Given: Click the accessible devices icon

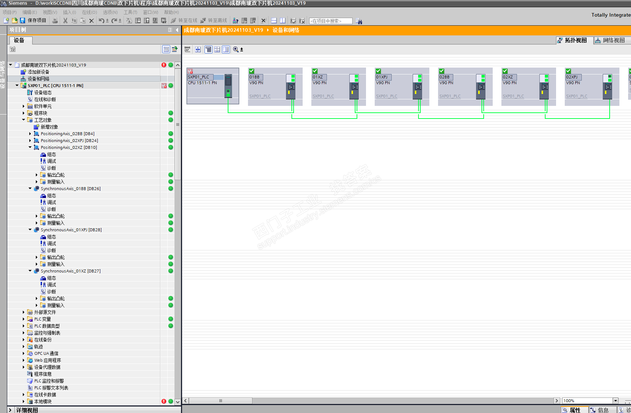Looking at the screenshot, I should coord(235,21).
